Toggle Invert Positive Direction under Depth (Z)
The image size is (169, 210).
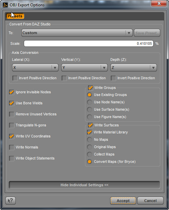[x=113, y=78]
